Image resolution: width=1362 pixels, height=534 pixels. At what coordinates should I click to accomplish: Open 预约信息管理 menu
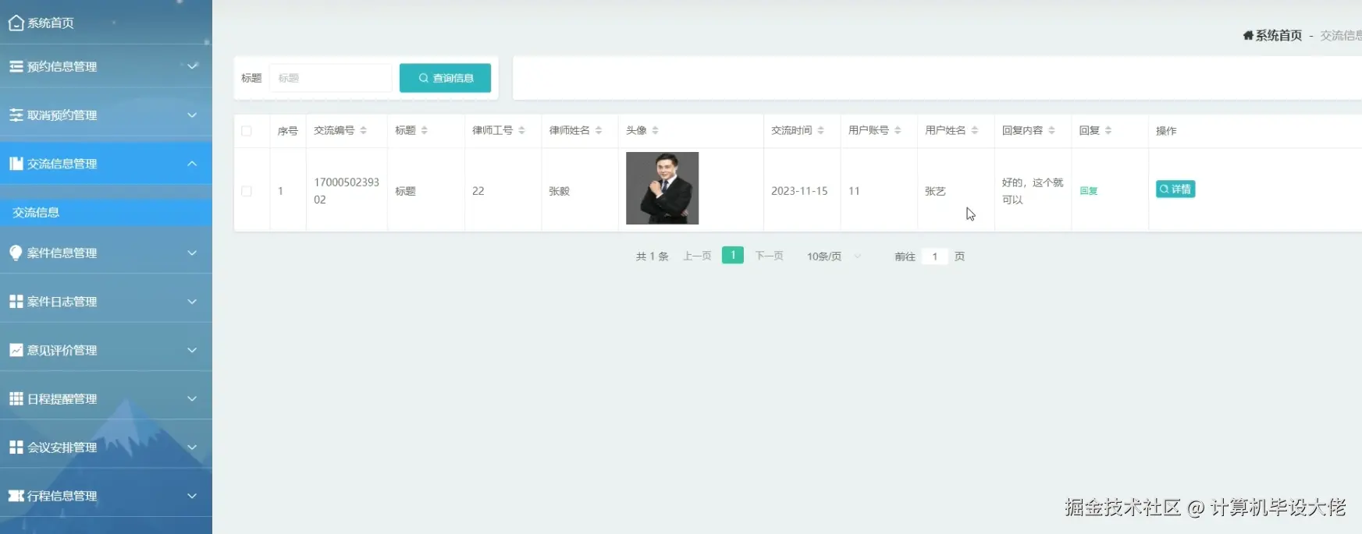[x=106, y=66]
